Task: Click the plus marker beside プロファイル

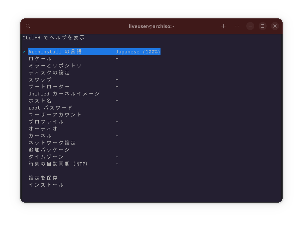Action: (x=117, y=122)
